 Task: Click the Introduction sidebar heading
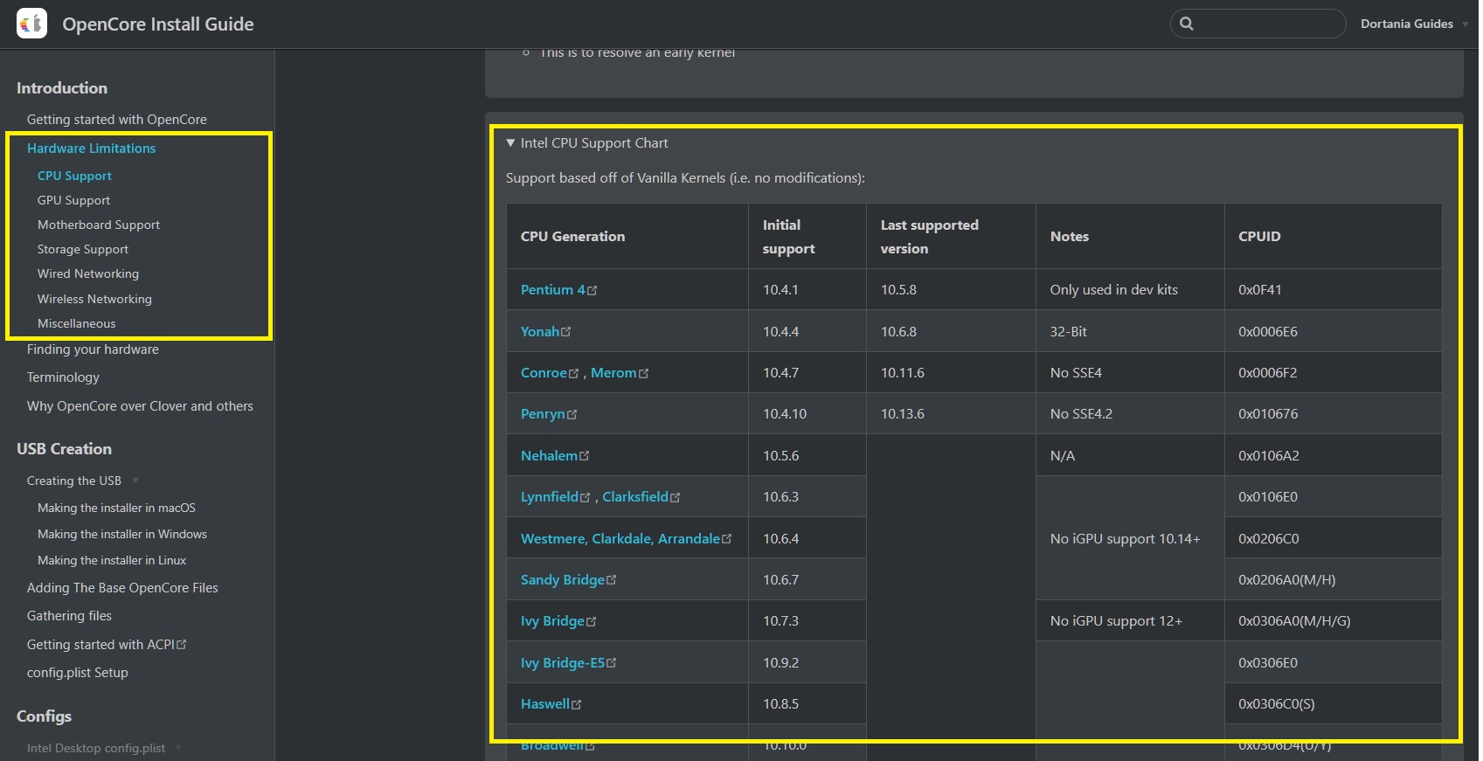62,88
